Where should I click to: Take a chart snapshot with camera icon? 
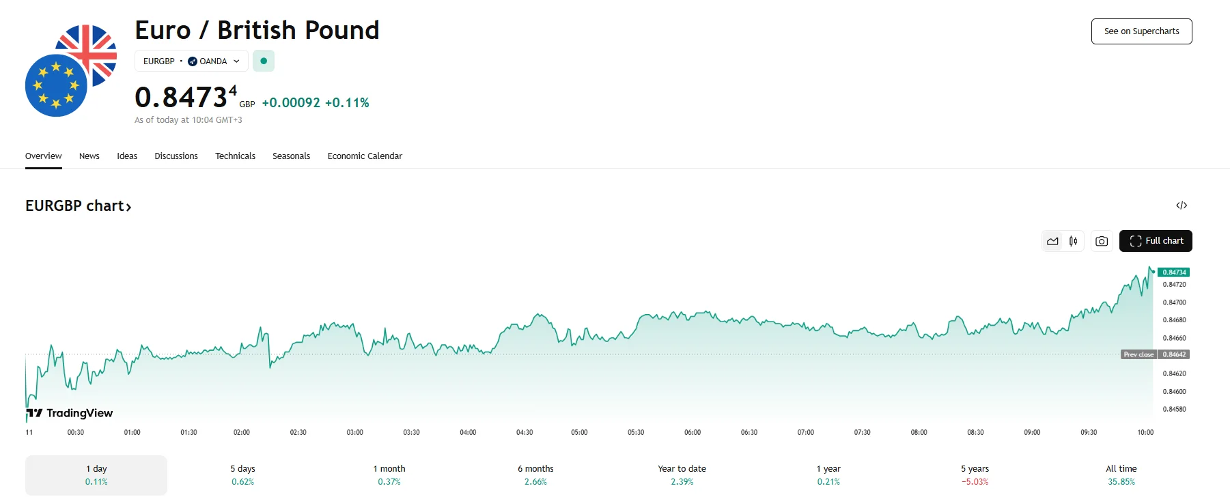click(1102, 241)
